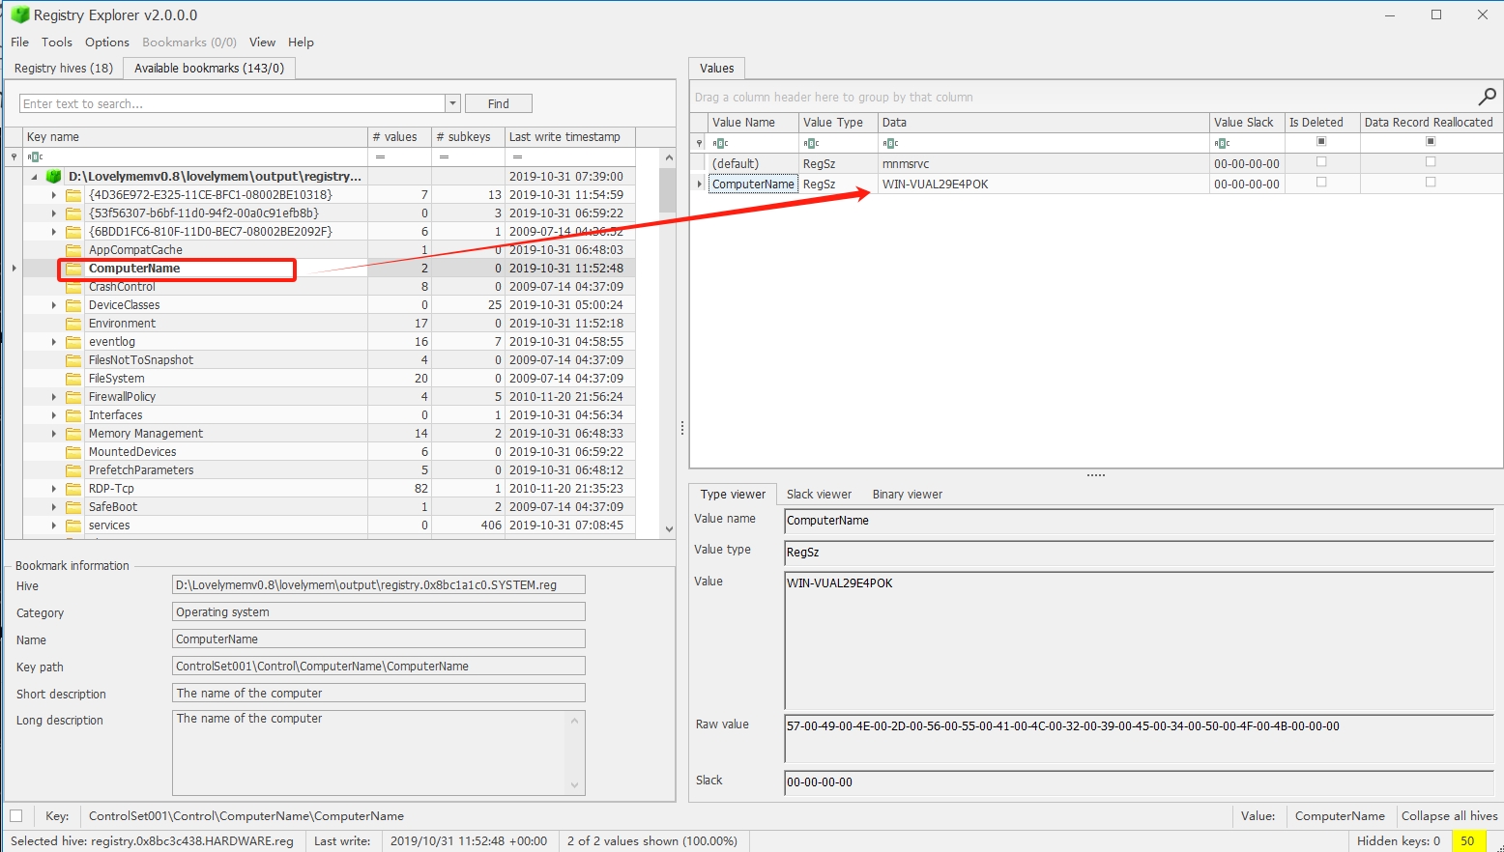Click the Raw value hex field
This screenshot has height=852, width=1504.
[1139, 738]
